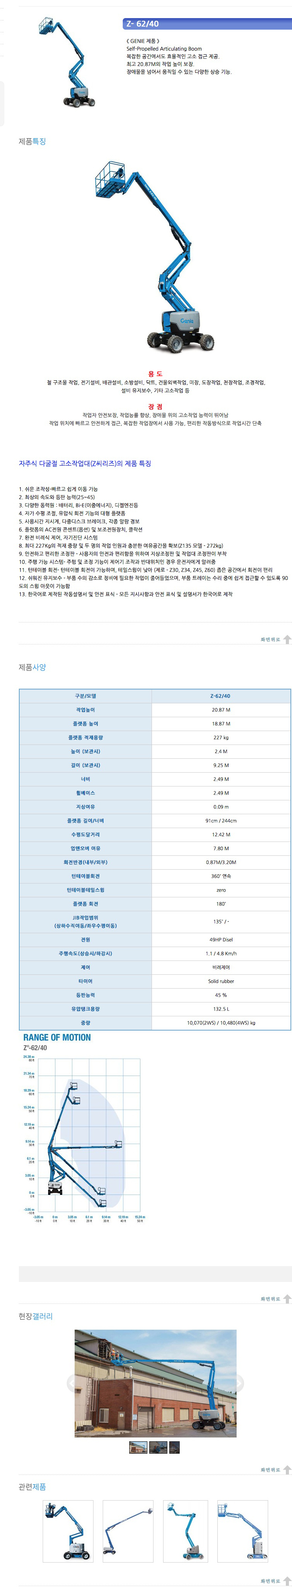
Task: Click the 화면위로 text below the features list
Action: click(x=270, y=639)
